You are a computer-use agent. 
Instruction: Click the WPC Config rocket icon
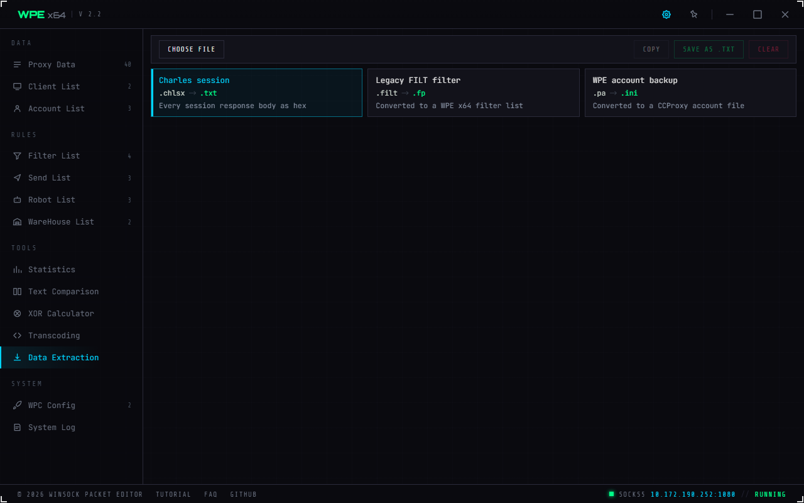point(17,406)
